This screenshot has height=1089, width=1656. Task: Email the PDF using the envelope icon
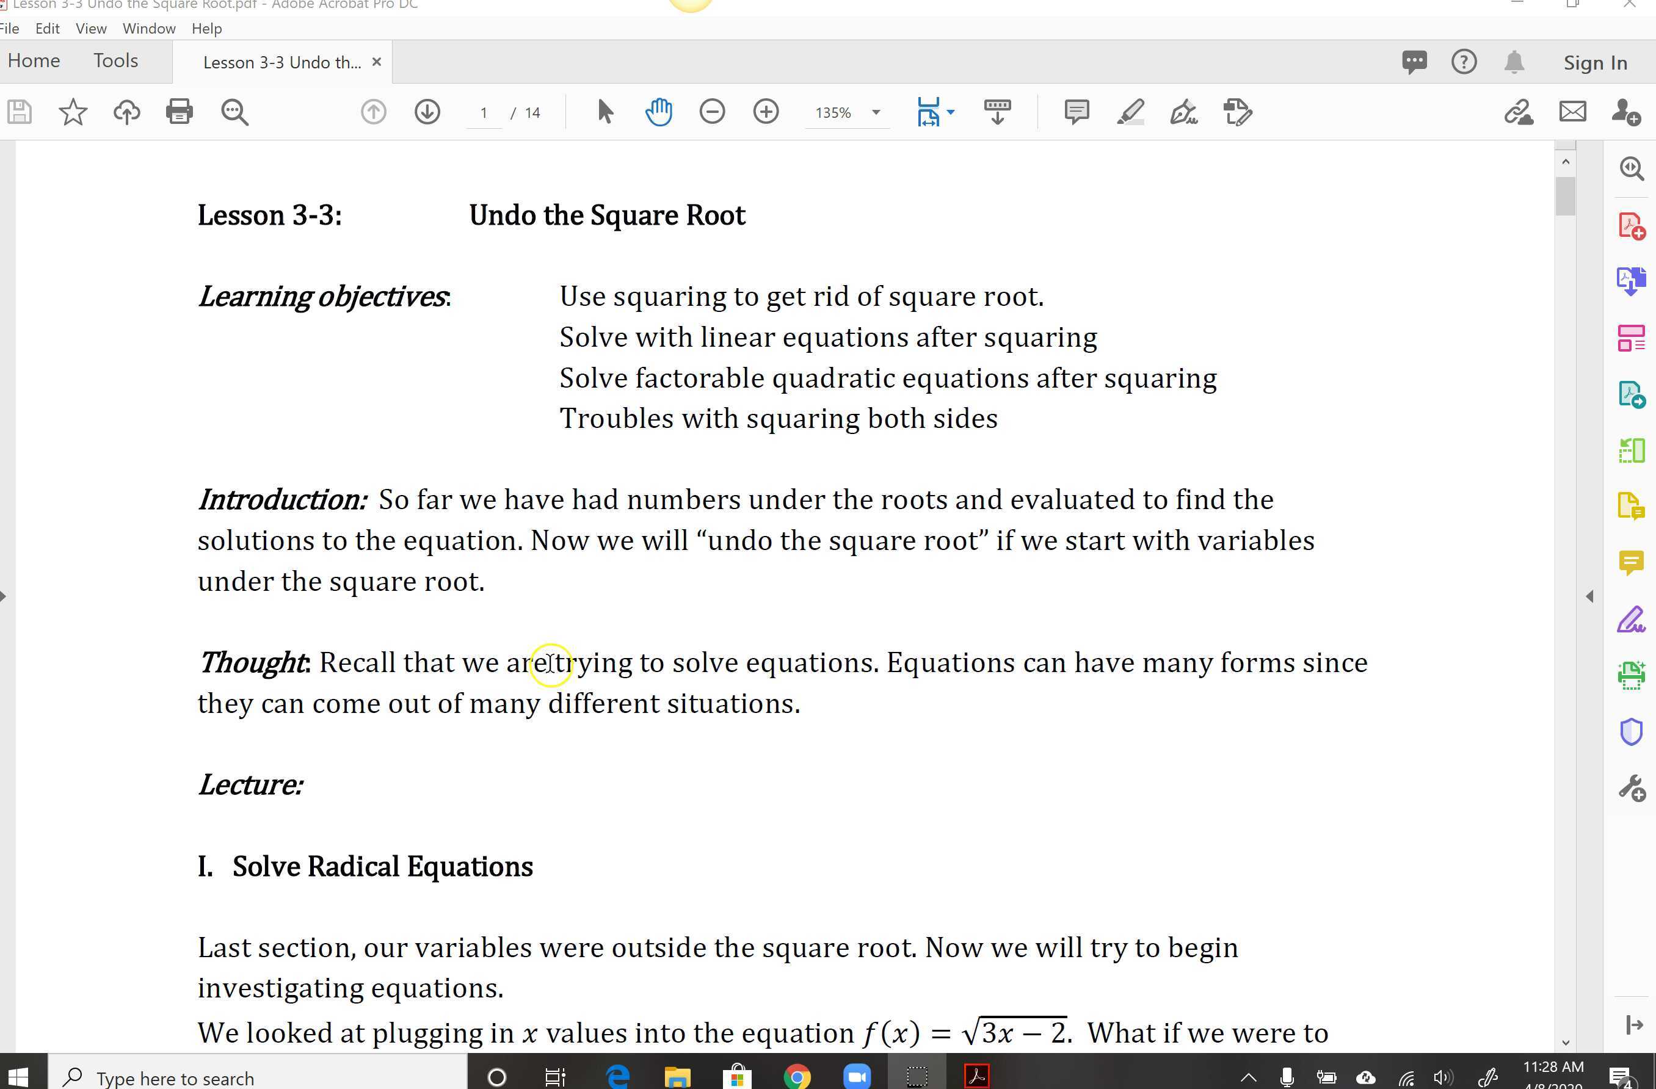1572,111
